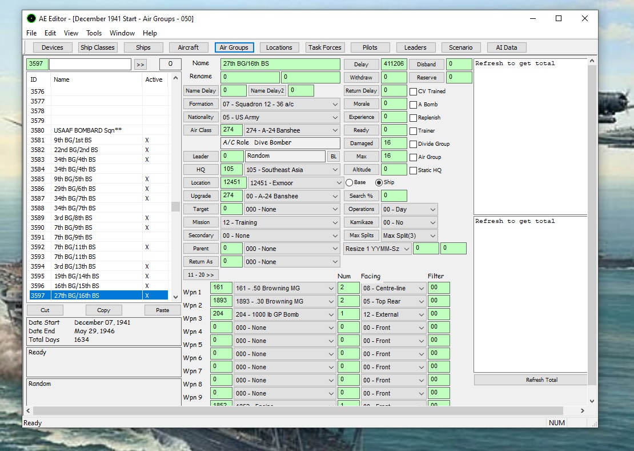The image size is (634, 451).
Task: Click the scroll-right arrow on horizontal scrollbar
Action: coord(582,410)
